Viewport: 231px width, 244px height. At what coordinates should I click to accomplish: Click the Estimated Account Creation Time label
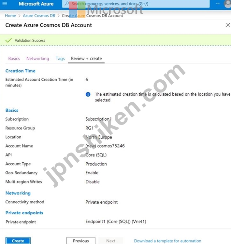coord(39,82)
